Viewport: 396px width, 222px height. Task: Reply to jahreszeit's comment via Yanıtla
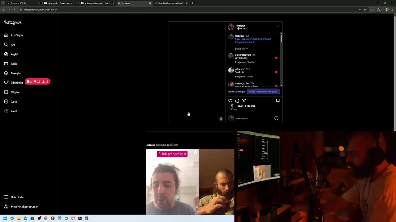(250, 76)
